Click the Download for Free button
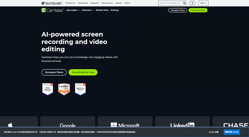The image size is (249, 137). click(x=83, y=72)
